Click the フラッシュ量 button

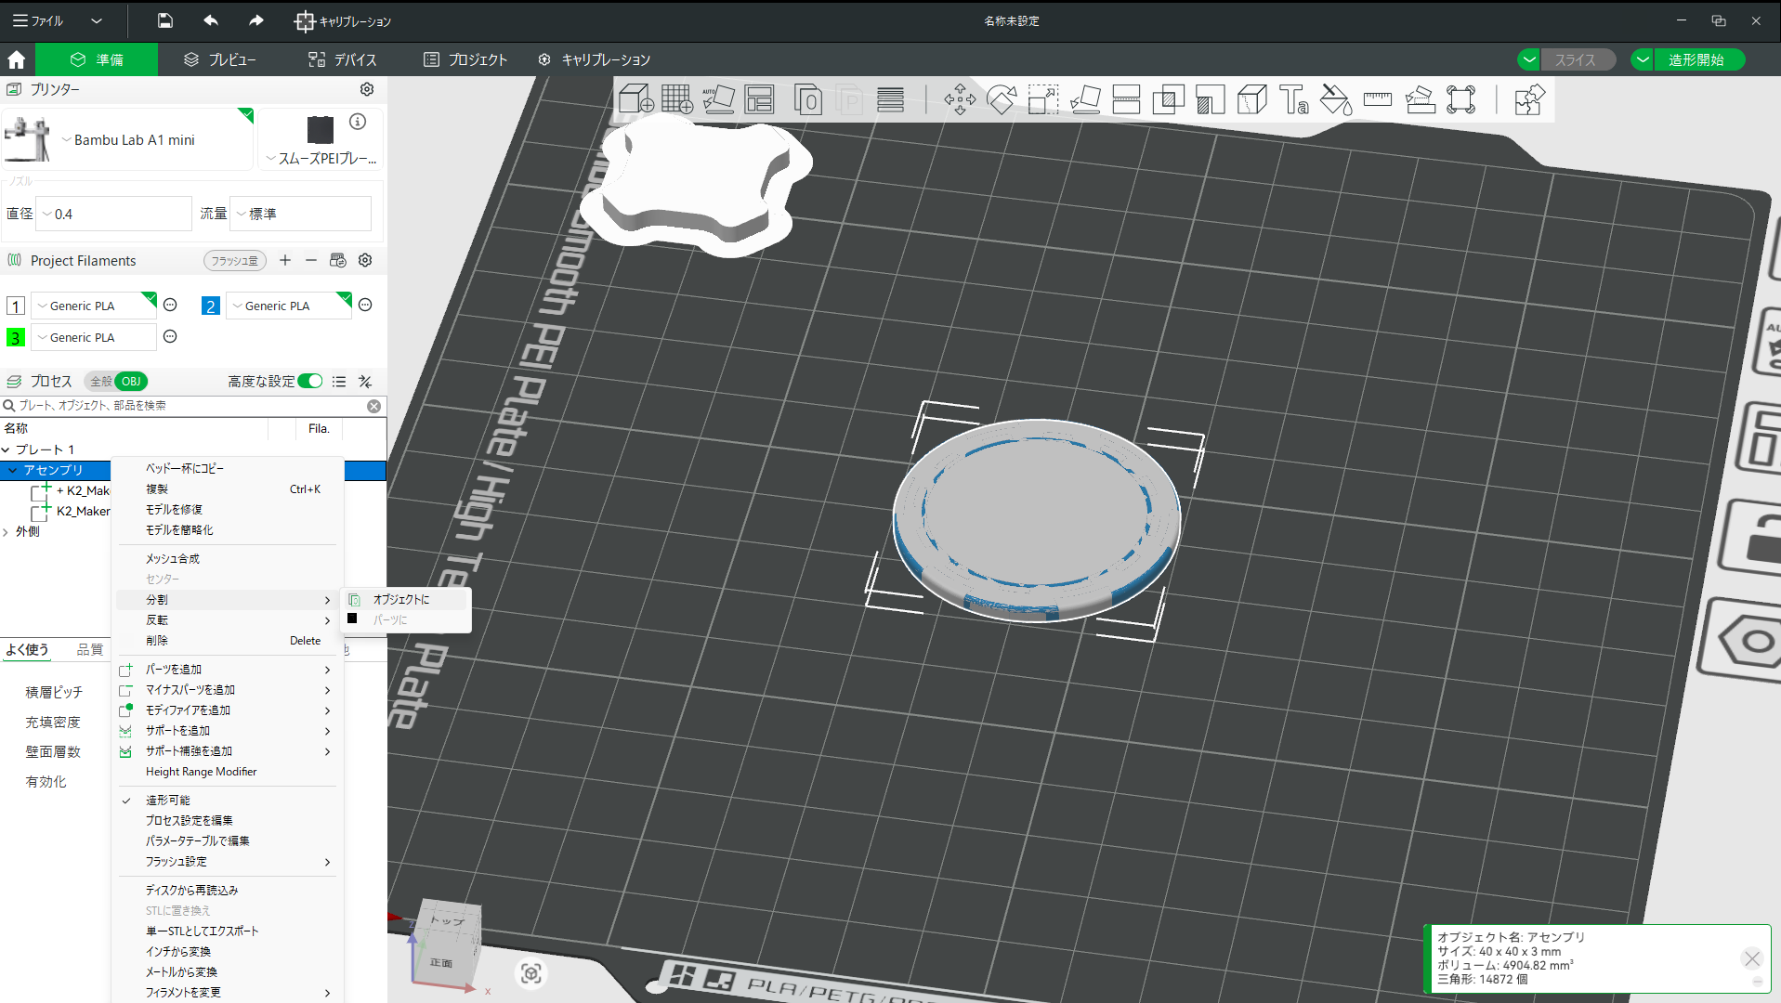[x=235, y=261]
